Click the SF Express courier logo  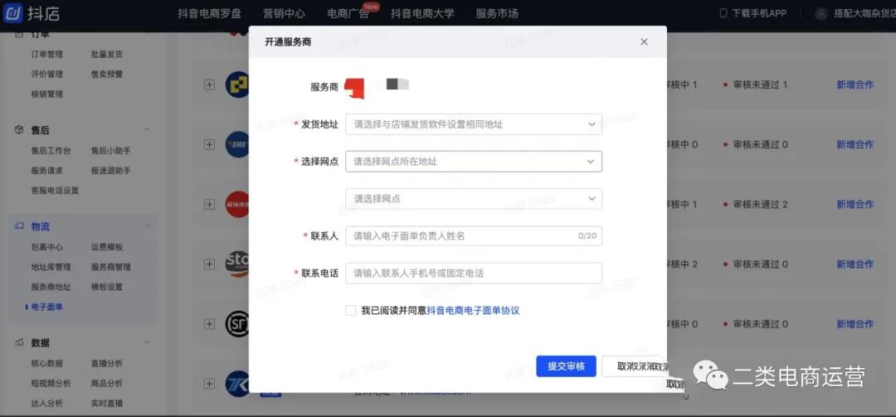click(237, 324)
